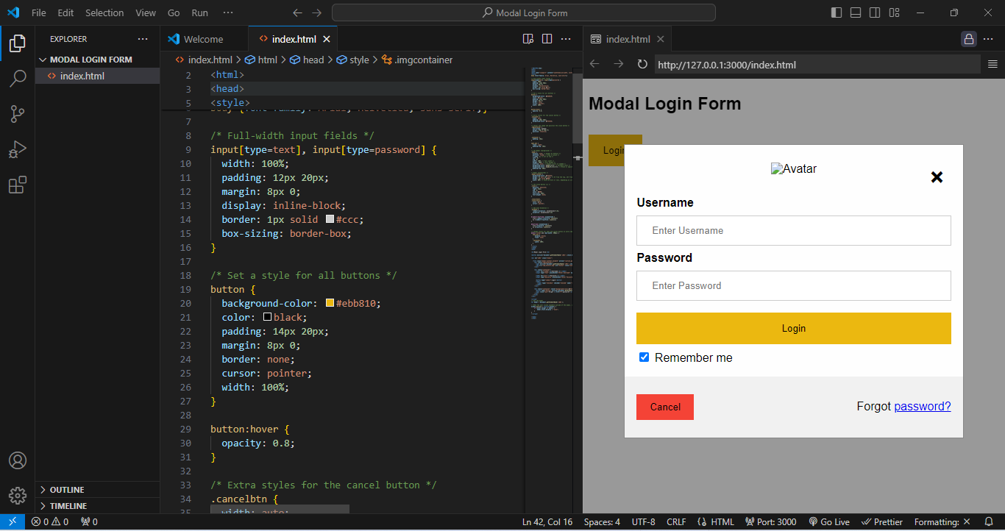Expand the OUTLINE section

click(x=97, y=490)
